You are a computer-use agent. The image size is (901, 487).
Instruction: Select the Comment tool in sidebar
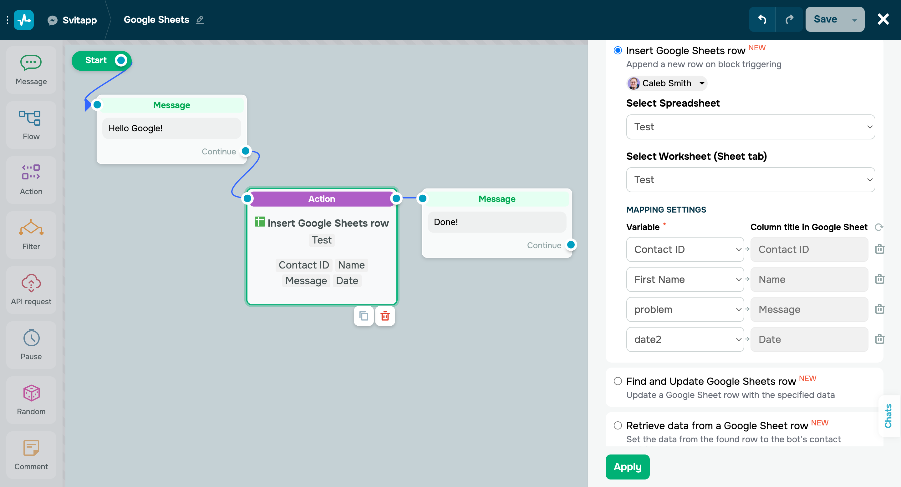click(31, 455)
